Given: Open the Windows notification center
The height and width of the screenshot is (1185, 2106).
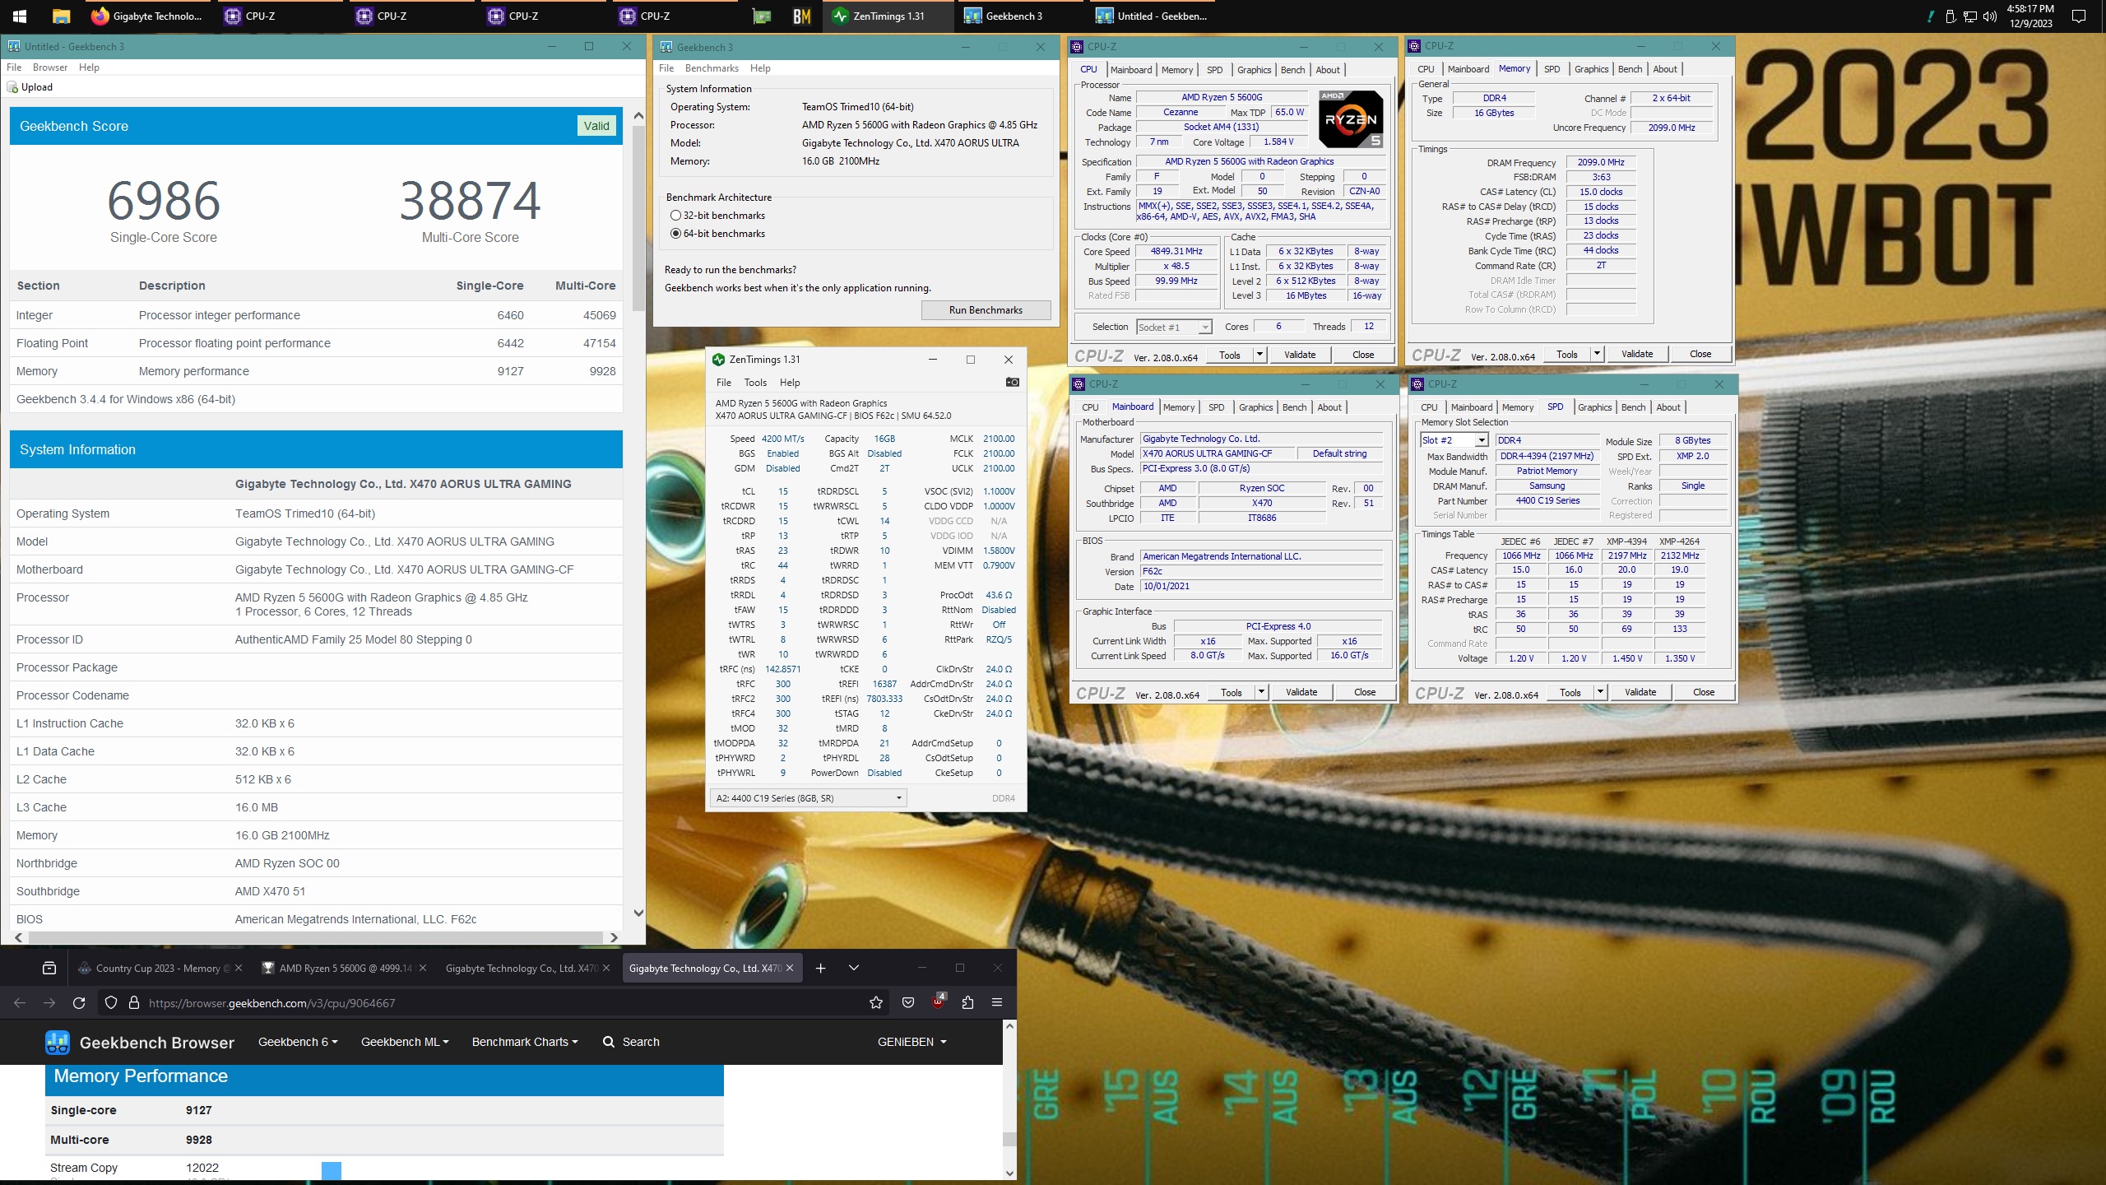Looking at the screenshot, I should click(2079, 16).
